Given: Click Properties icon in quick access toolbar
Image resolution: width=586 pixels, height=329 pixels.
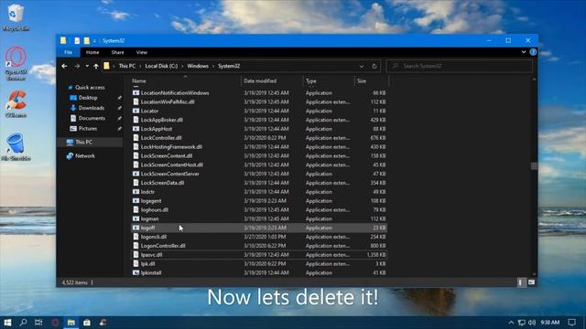Looking at the screenshot, I should tap(77, 40).
